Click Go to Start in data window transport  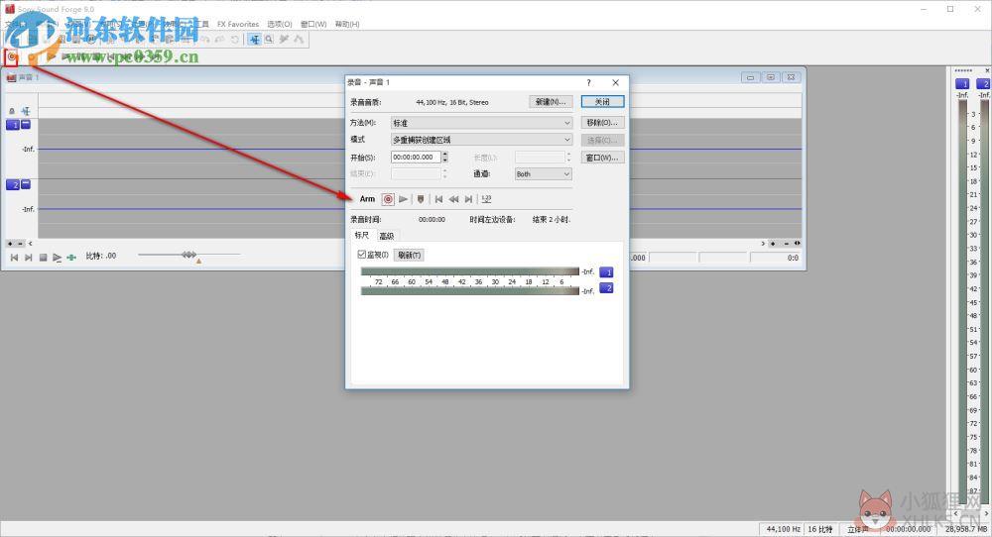point(14,258)
